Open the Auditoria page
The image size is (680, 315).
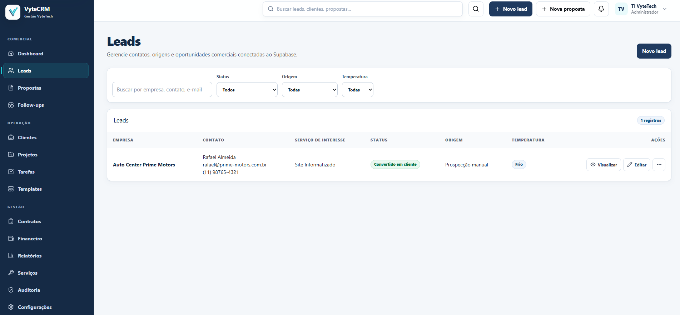46,290
